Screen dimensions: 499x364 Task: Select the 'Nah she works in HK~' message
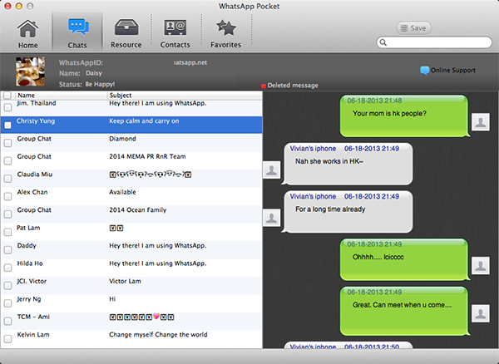(x=347, y=164)
